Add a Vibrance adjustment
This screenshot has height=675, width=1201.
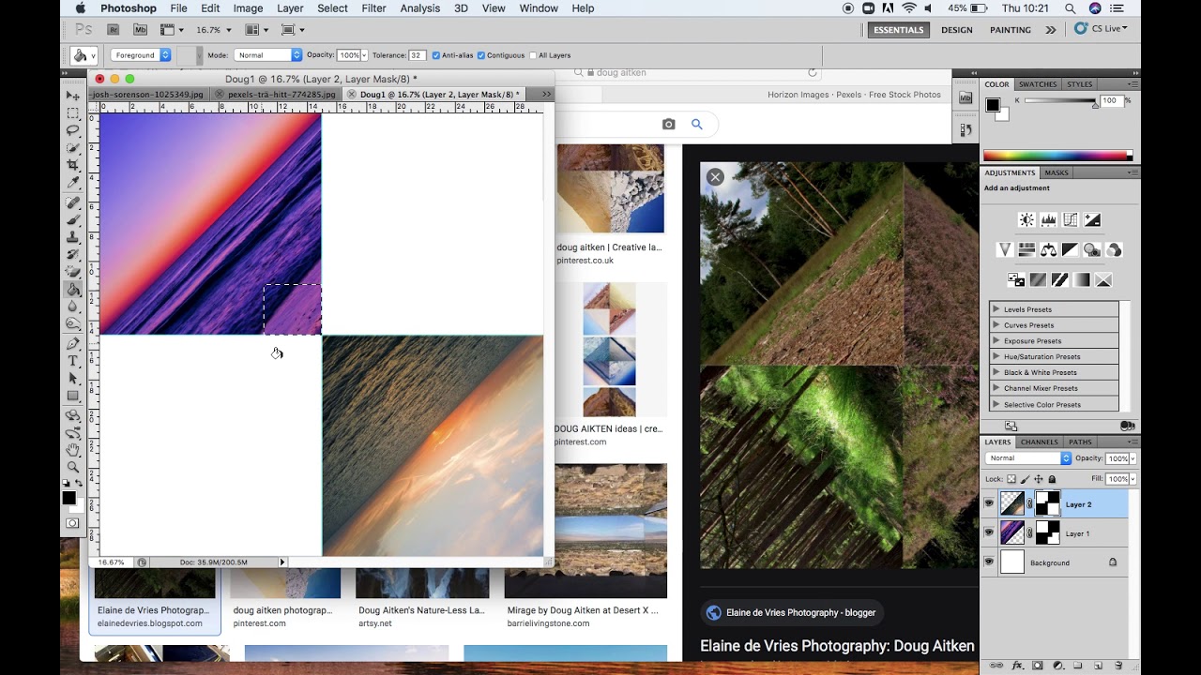coord(1005,250)
